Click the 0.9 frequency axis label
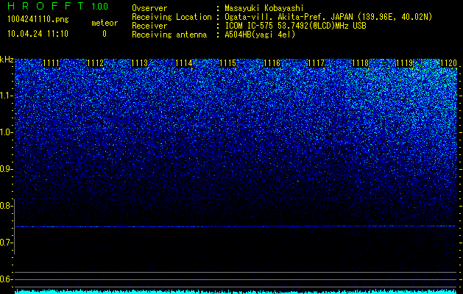Screen dimensions: 463x294 (x=6, y=169)
